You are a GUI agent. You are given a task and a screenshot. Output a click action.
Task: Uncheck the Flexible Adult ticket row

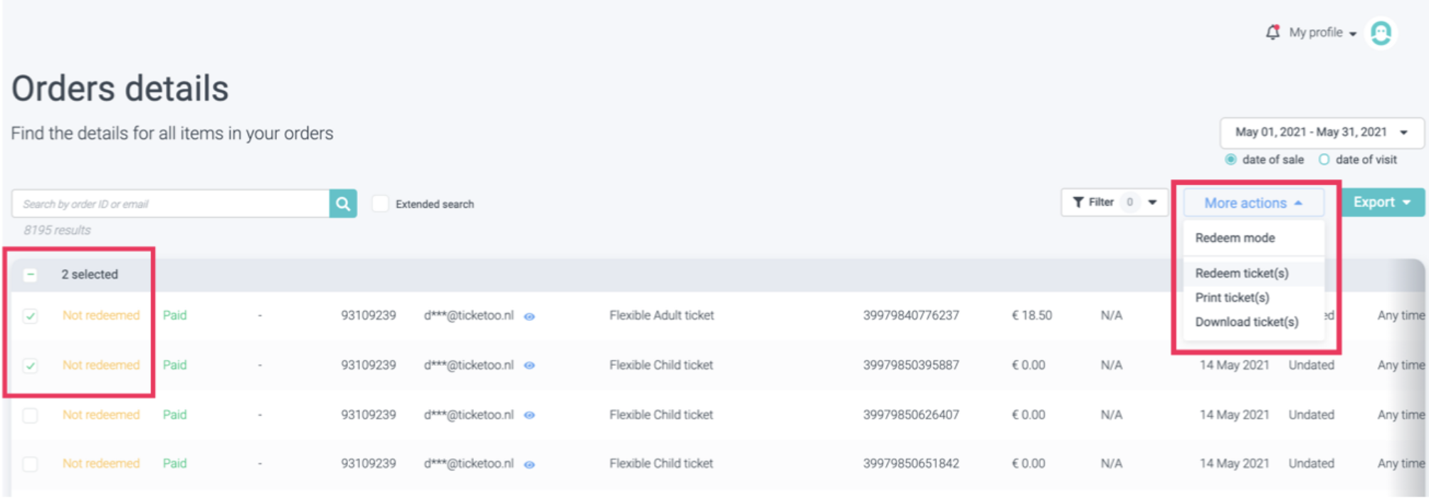click(x=30, y=316)
